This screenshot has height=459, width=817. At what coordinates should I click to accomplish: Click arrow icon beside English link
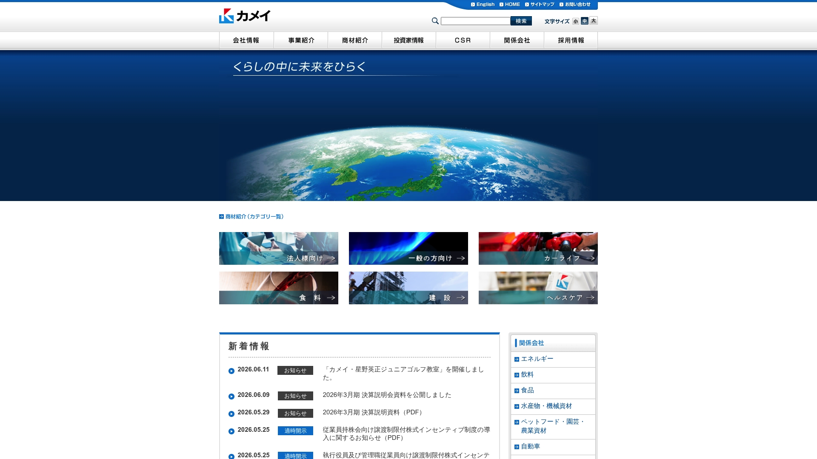pyautogui.click(x=473, y=5)
